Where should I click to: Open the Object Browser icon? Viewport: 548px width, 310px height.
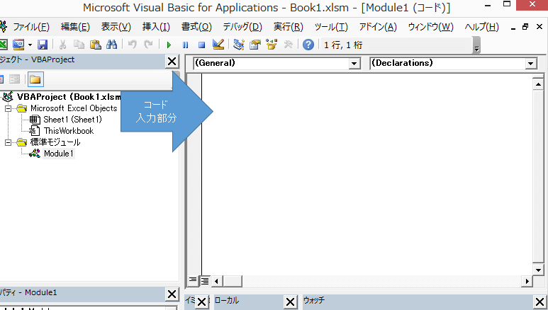tap(272, 45)
